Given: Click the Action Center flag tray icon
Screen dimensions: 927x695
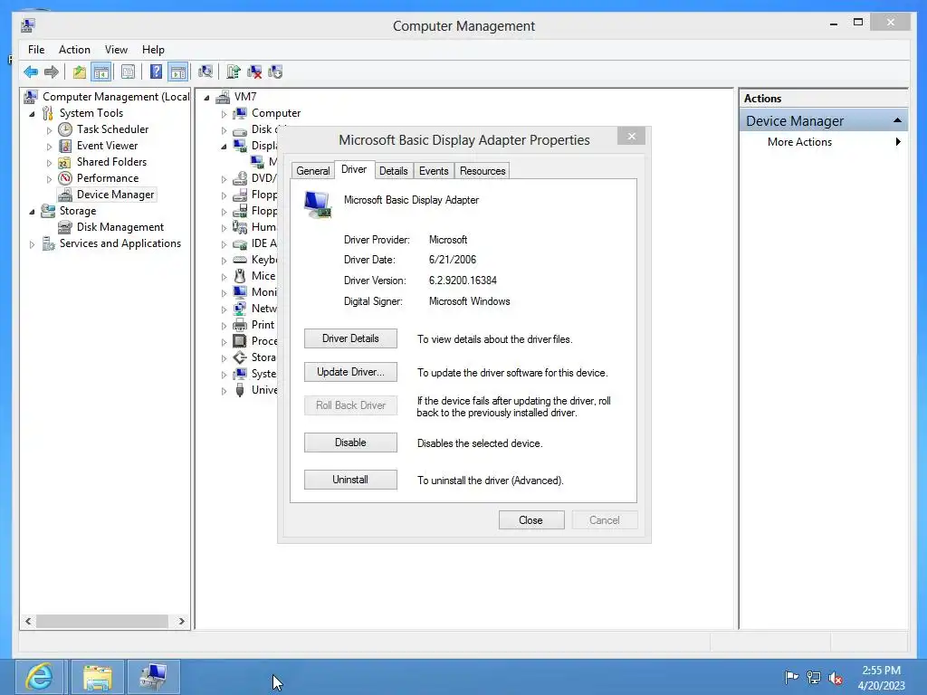Looking at the screenshot, I should pyautogui.click(x=791, y=677).
